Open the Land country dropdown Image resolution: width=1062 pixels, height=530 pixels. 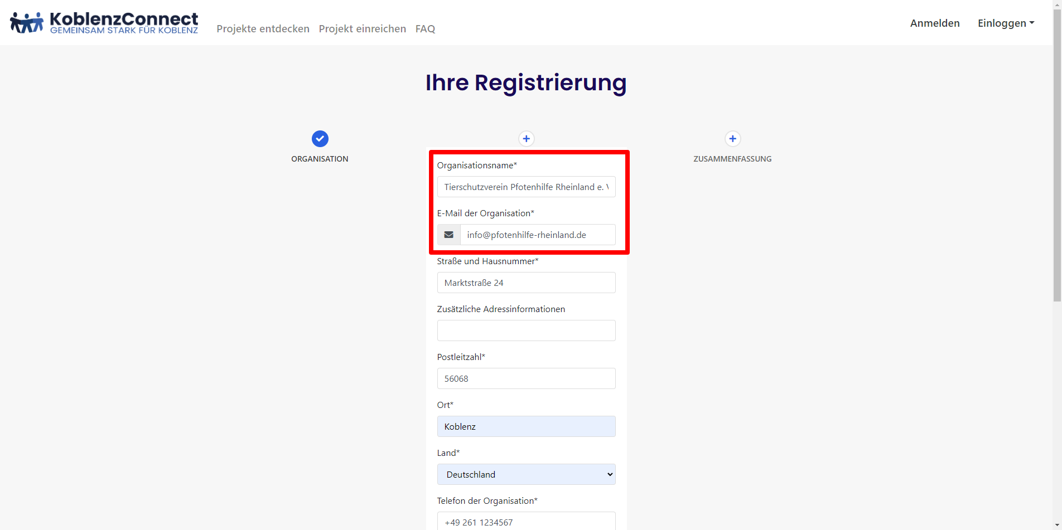point(526,474)
